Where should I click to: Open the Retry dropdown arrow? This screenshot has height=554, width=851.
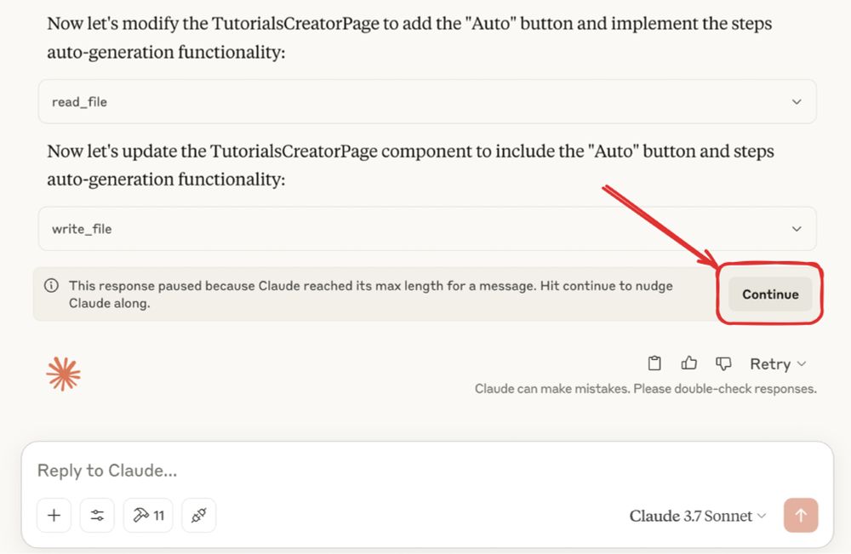[802, 363]
